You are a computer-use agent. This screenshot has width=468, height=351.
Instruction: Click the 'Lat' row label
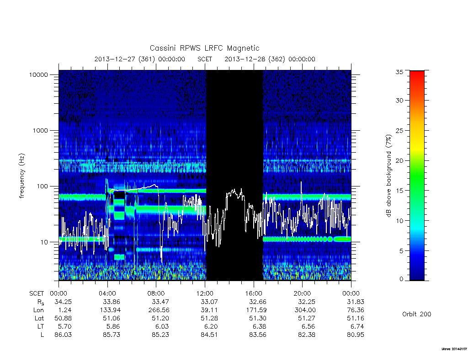[x=39, y=319]
